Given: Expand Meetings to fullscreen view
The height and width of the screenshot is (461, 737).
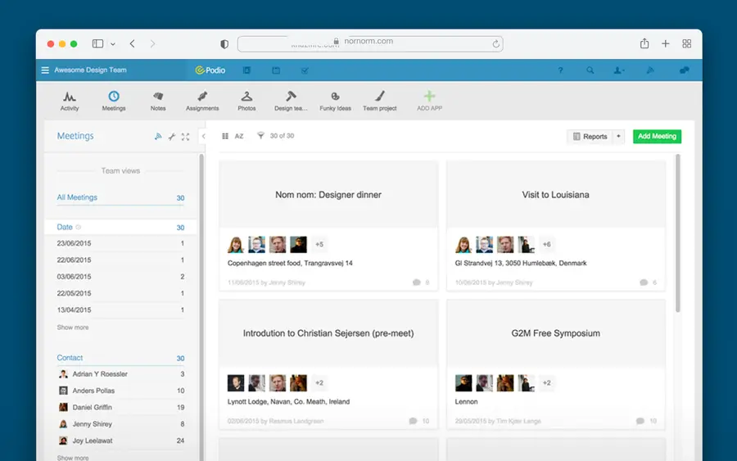Looking at the screenshot, I should [186, 136].
